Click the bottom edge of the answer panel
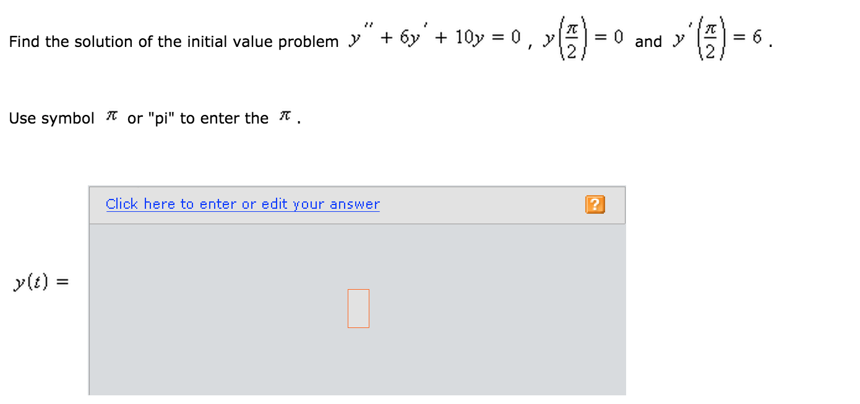The width and height of the screenshot is (860, 404). [x=358, y=390]
